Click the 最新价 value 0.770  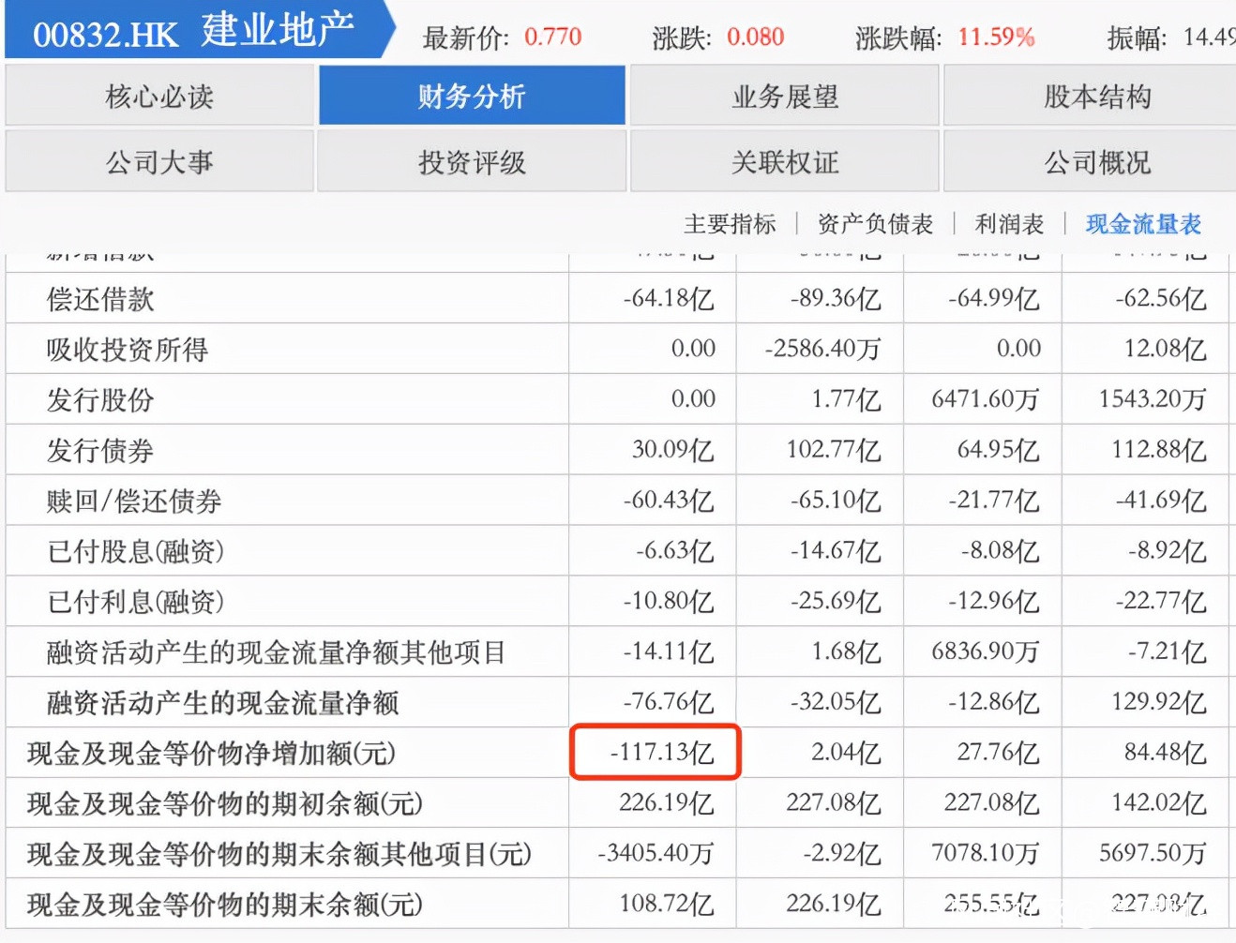pyautogui.click(x=552, y=37)
